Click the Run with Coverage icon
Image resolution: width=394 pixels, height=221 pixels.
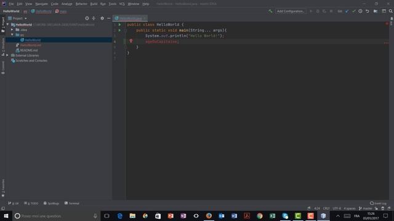click(324, 11)
